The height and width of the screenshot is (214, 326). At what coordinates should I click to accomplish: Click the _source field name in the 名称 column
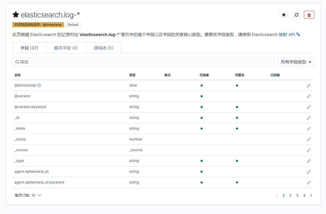coord(21,150)
